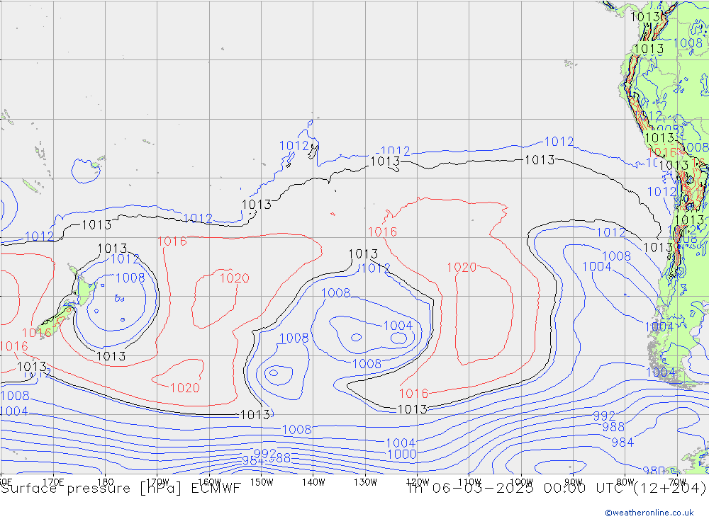Click the 'Surface pressure [hPa] ECMWF' title
This screenshot has width=709, height=519.
121,488
